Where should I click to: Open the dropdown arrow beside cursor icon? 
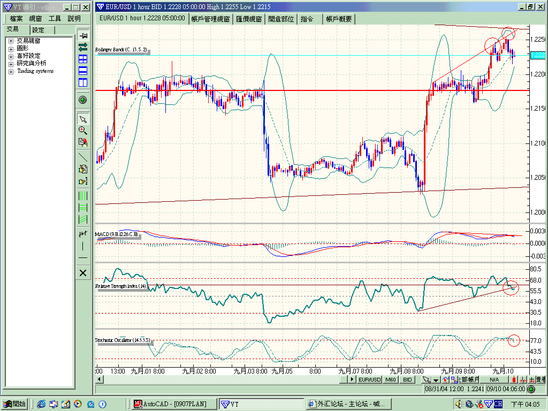point(436,380)
